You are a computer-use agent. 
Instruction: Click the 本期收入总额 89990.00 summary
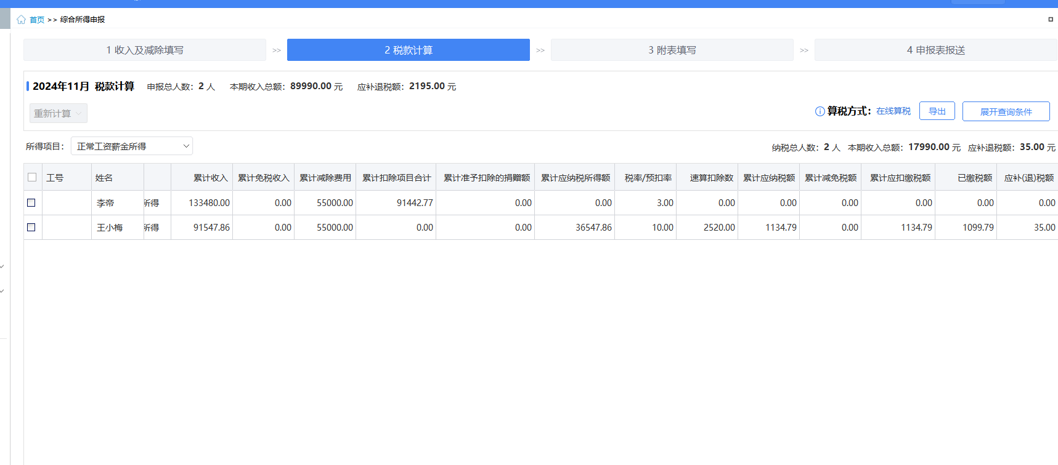point(286,87)
